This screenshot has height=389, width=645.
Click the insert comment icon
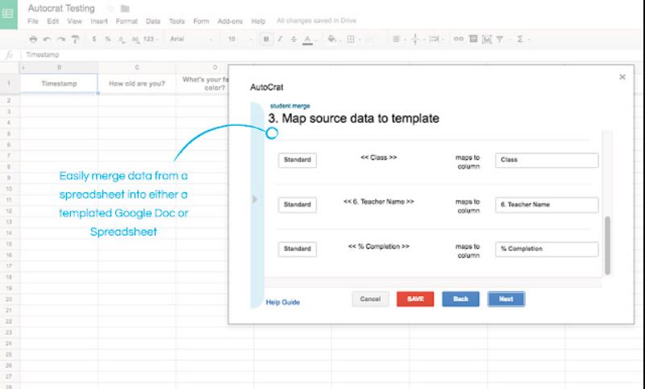(x=473, y=39)
